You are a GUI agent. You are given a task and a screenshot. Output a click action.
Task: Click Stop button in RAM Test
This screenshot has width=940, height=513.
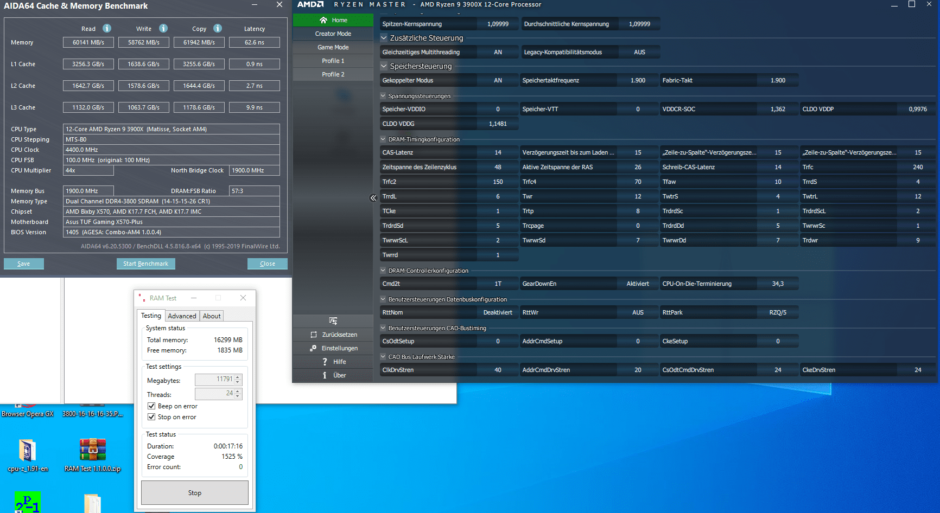click(x=195, y=493)
